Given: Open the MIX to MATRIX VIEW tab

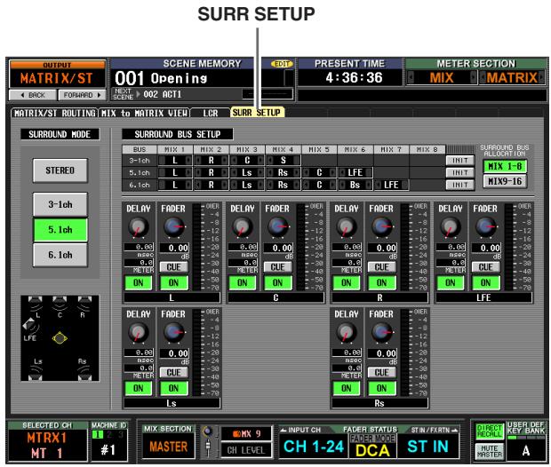Looking at the screenshot, I should point(144,113).
